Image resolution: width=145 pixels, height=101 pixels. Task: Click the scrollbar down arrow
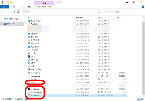[x=143, y=96]
